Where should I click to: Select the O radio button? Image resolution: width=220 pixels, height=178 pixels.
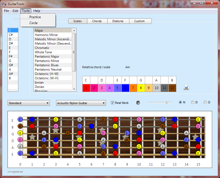tap(205, 102)
